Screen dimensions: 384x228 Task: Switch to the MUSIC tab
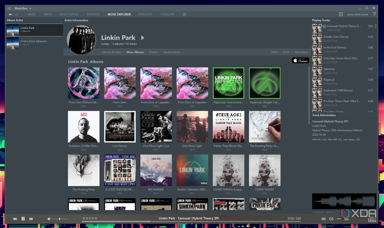coord(31,14)
